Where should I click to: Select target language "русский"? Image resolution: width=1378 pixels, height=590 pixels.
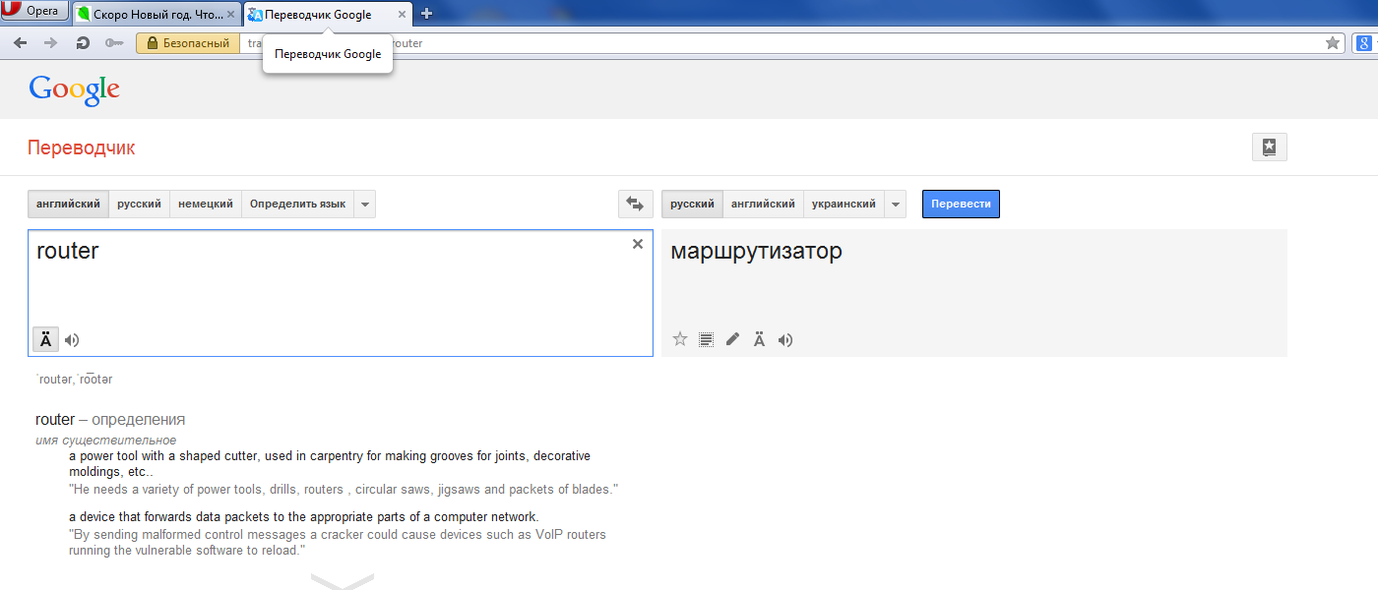click(x=692, y=205)
